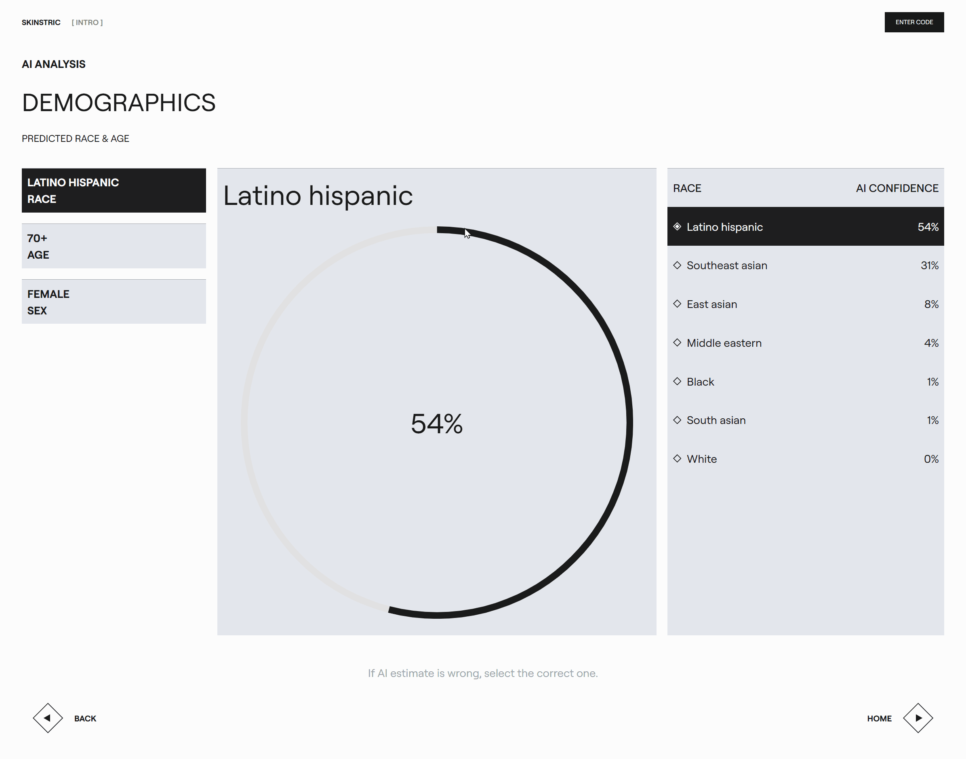Click the Back diamond arrow icon
Viewport: 966px width, 759px height.
pyautogui.click(x=48, y=718)
